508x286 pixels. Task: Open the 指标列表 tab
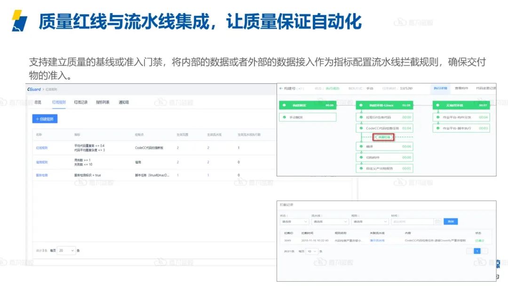(x=103, y=102)
